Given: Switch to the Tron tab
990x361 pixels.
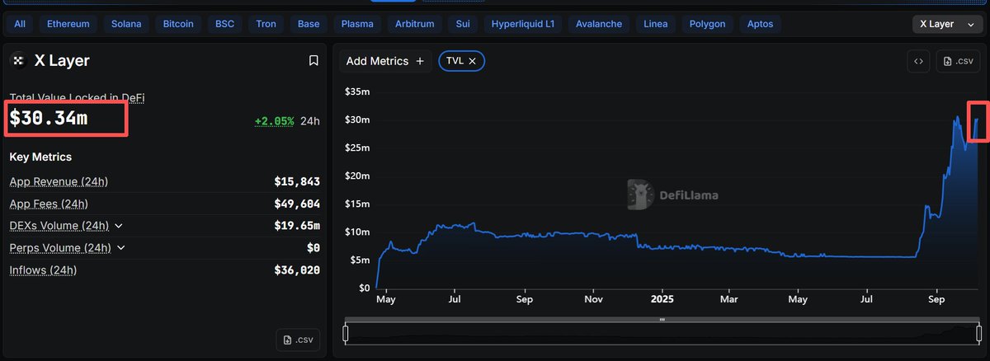Looking at the screenshot, I should 266,24.
